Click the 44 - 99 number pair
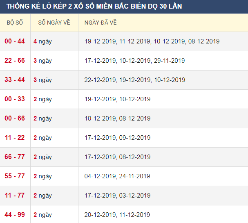This screenshot has height=223, width=248. point(15,215)
